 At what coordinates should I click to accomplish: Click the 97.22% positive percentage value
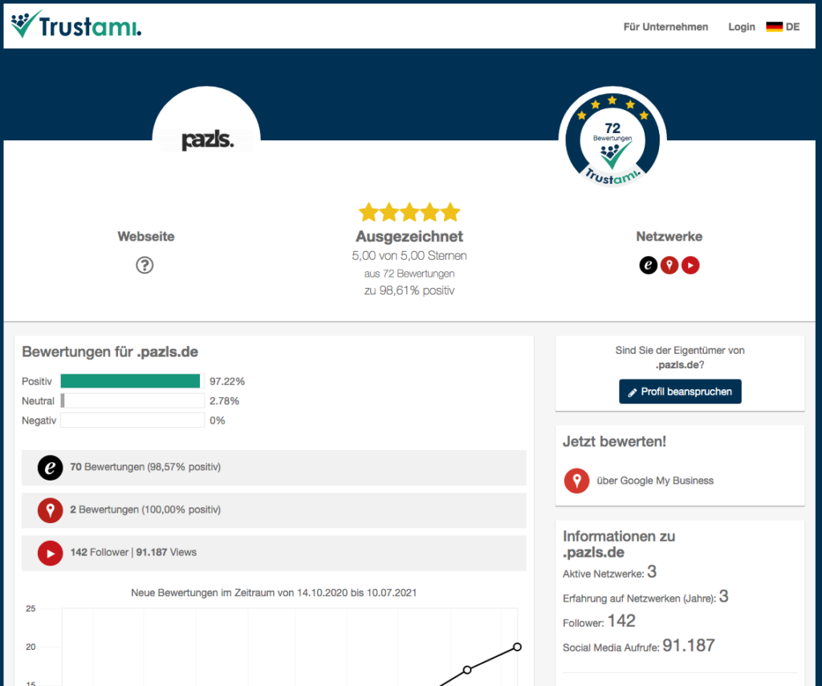point(227,382)
